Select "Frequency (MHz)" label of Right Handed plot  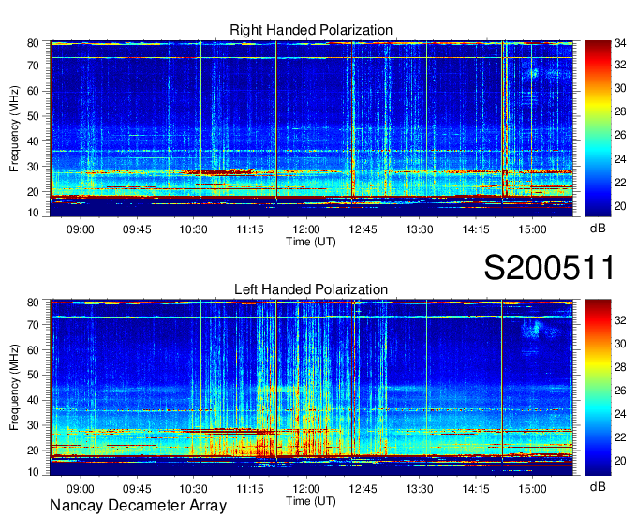tap(14, 128)
